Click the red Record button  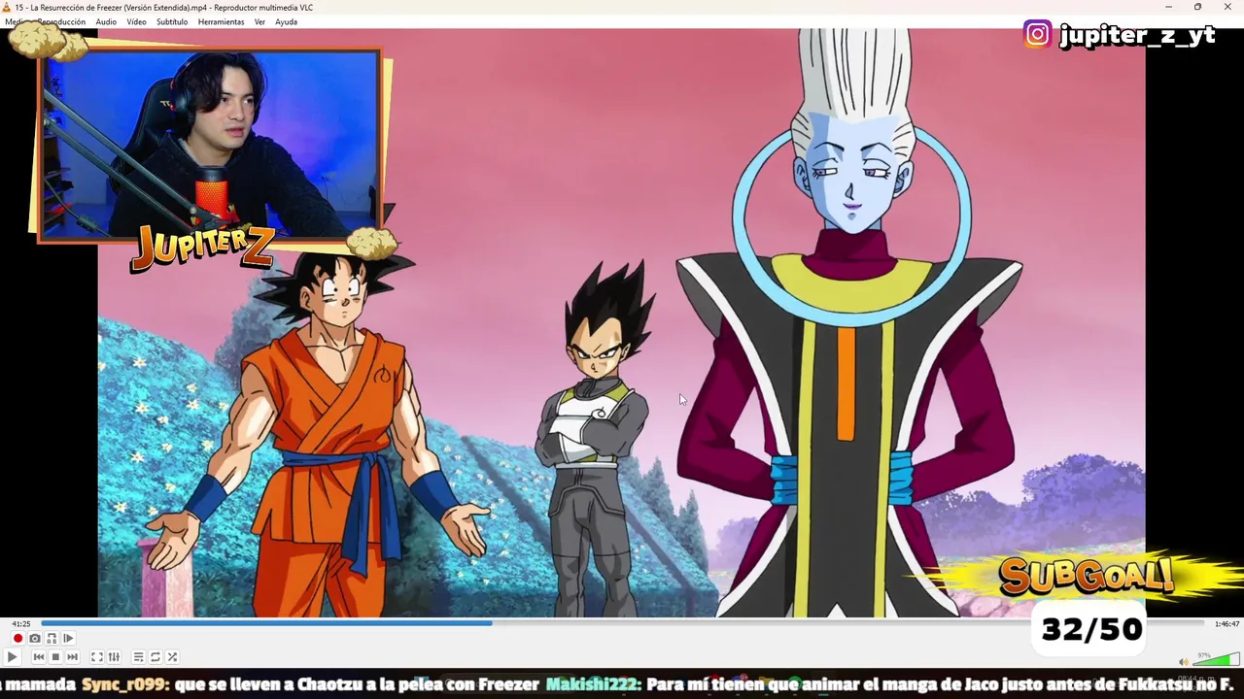pos(17,638)
